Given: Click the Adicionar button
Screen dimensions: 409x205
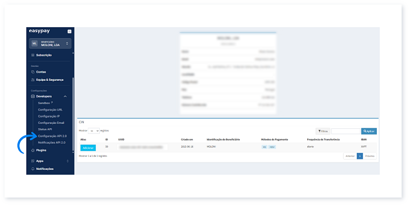Looking at the screenshot, I should pos(88,147).
